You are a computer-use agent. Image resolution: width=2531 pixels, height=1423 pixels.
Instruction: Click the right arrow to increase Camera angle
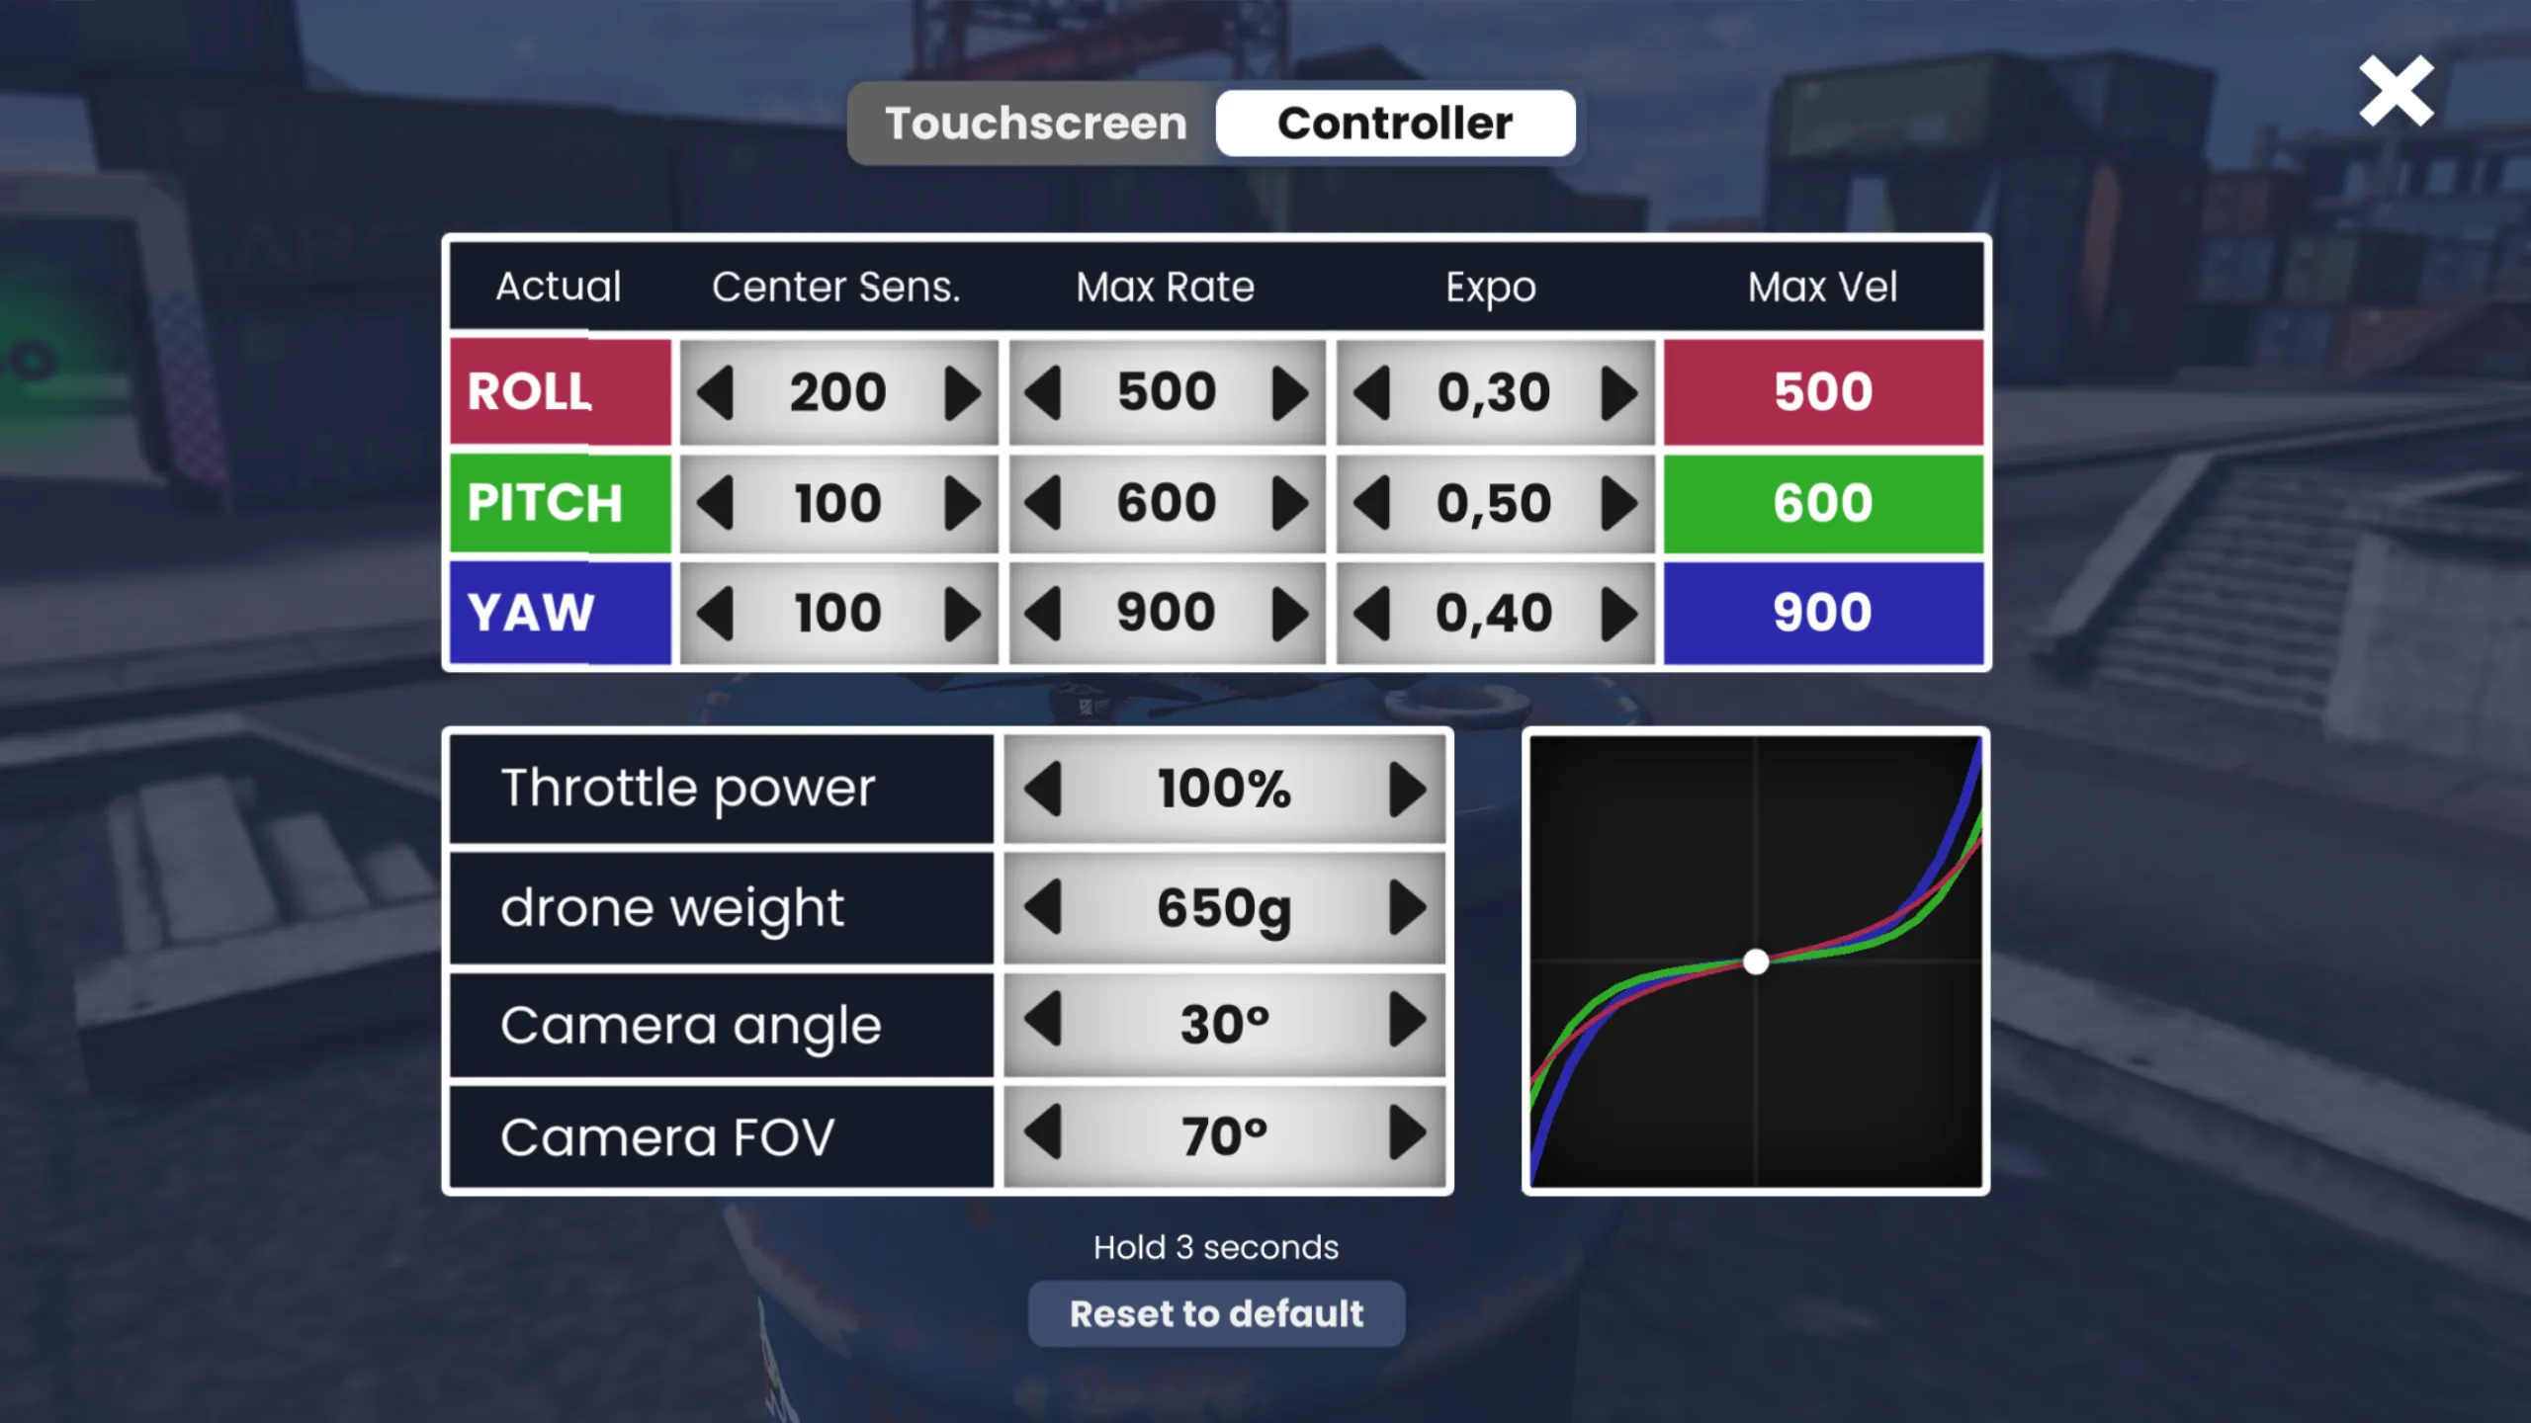(x=1408, y=1022)
